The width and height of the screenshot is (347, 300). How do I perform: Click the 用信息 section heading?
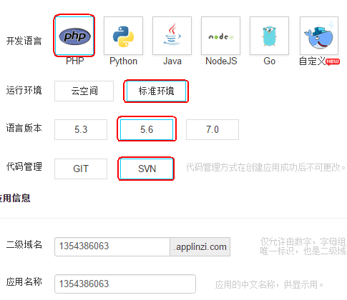(15, 198)
